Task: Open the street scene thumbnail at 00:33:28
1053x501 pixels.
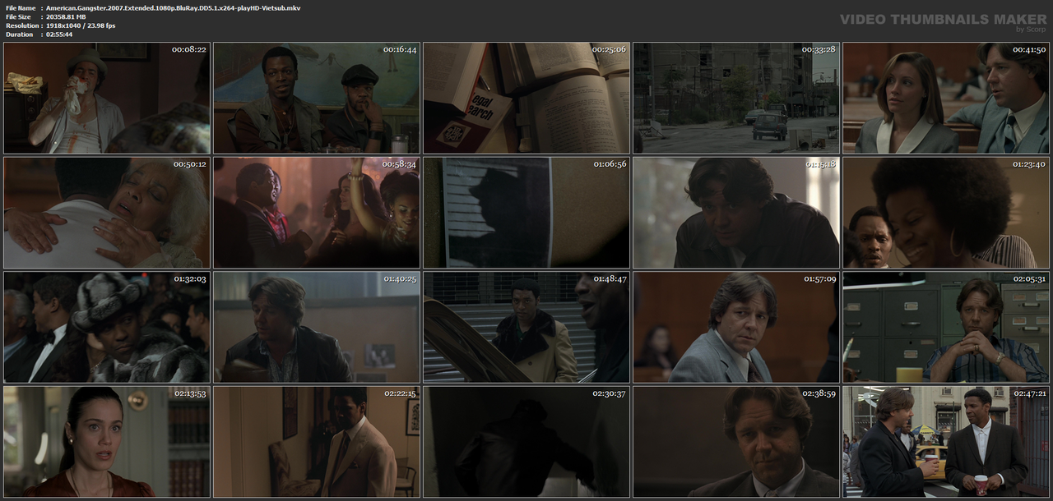Action: 736,98
